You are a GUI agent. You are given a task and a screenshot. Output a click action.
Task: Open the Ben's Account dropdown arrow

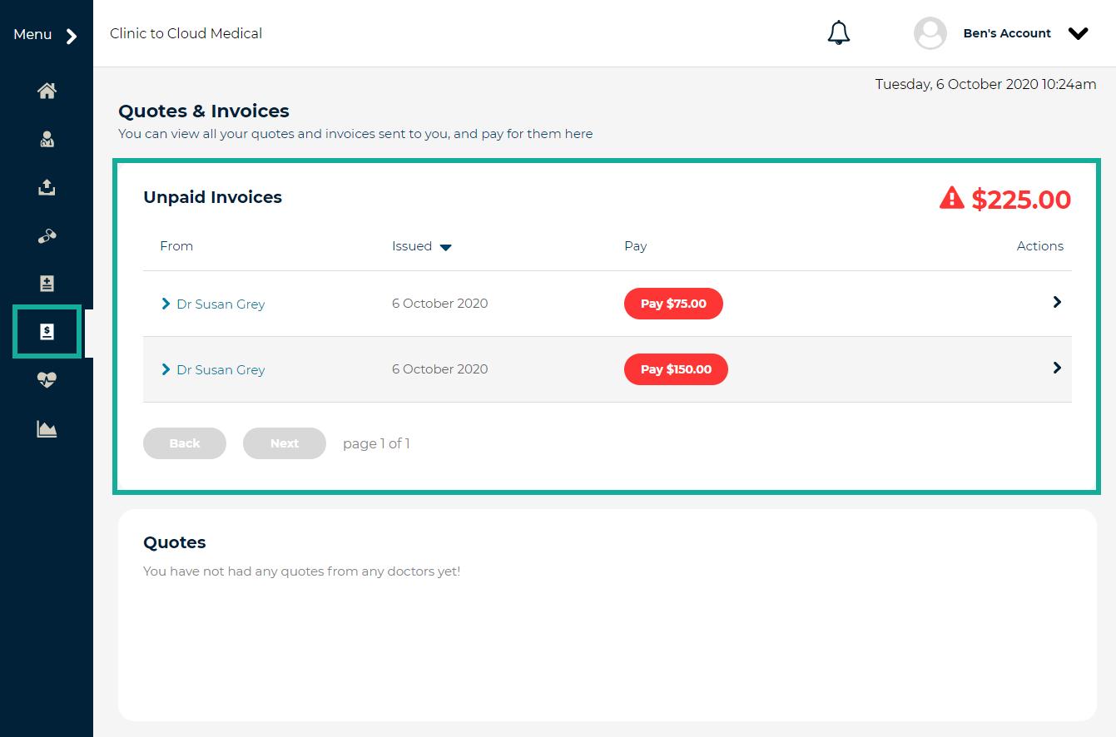pyautogui.click(x=1078, y=34)
